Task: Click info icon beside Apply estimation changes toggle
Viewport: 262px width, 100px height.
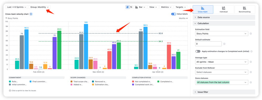Action: point(251,51)
